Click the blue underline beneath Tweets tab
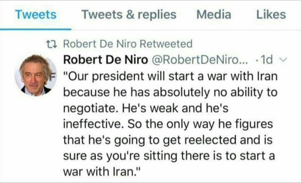Viewport: 301px width, 183px height. [36, 29]
